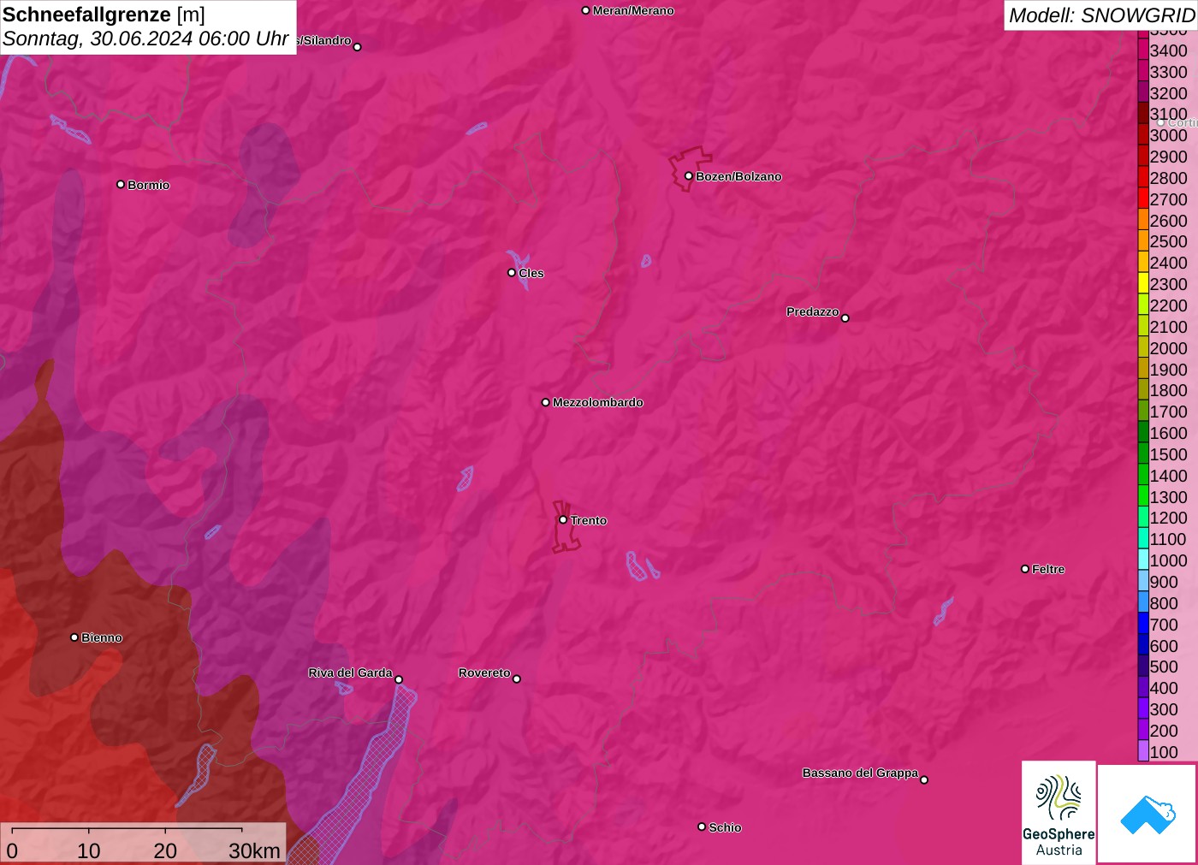The image size is (1198, 865).
Task: Open the GeoSphere Austria logo
Action: tap(1059, 812)
